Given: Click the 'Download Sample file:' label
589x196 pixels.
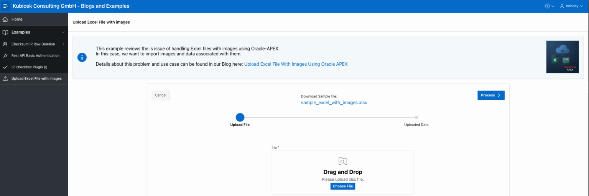Looking at the screenshot, I should (x=319, y=97).
